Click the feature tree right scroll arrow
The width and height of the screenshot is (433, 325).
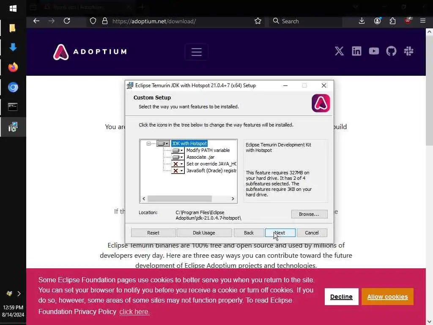[x=233, y=199]
